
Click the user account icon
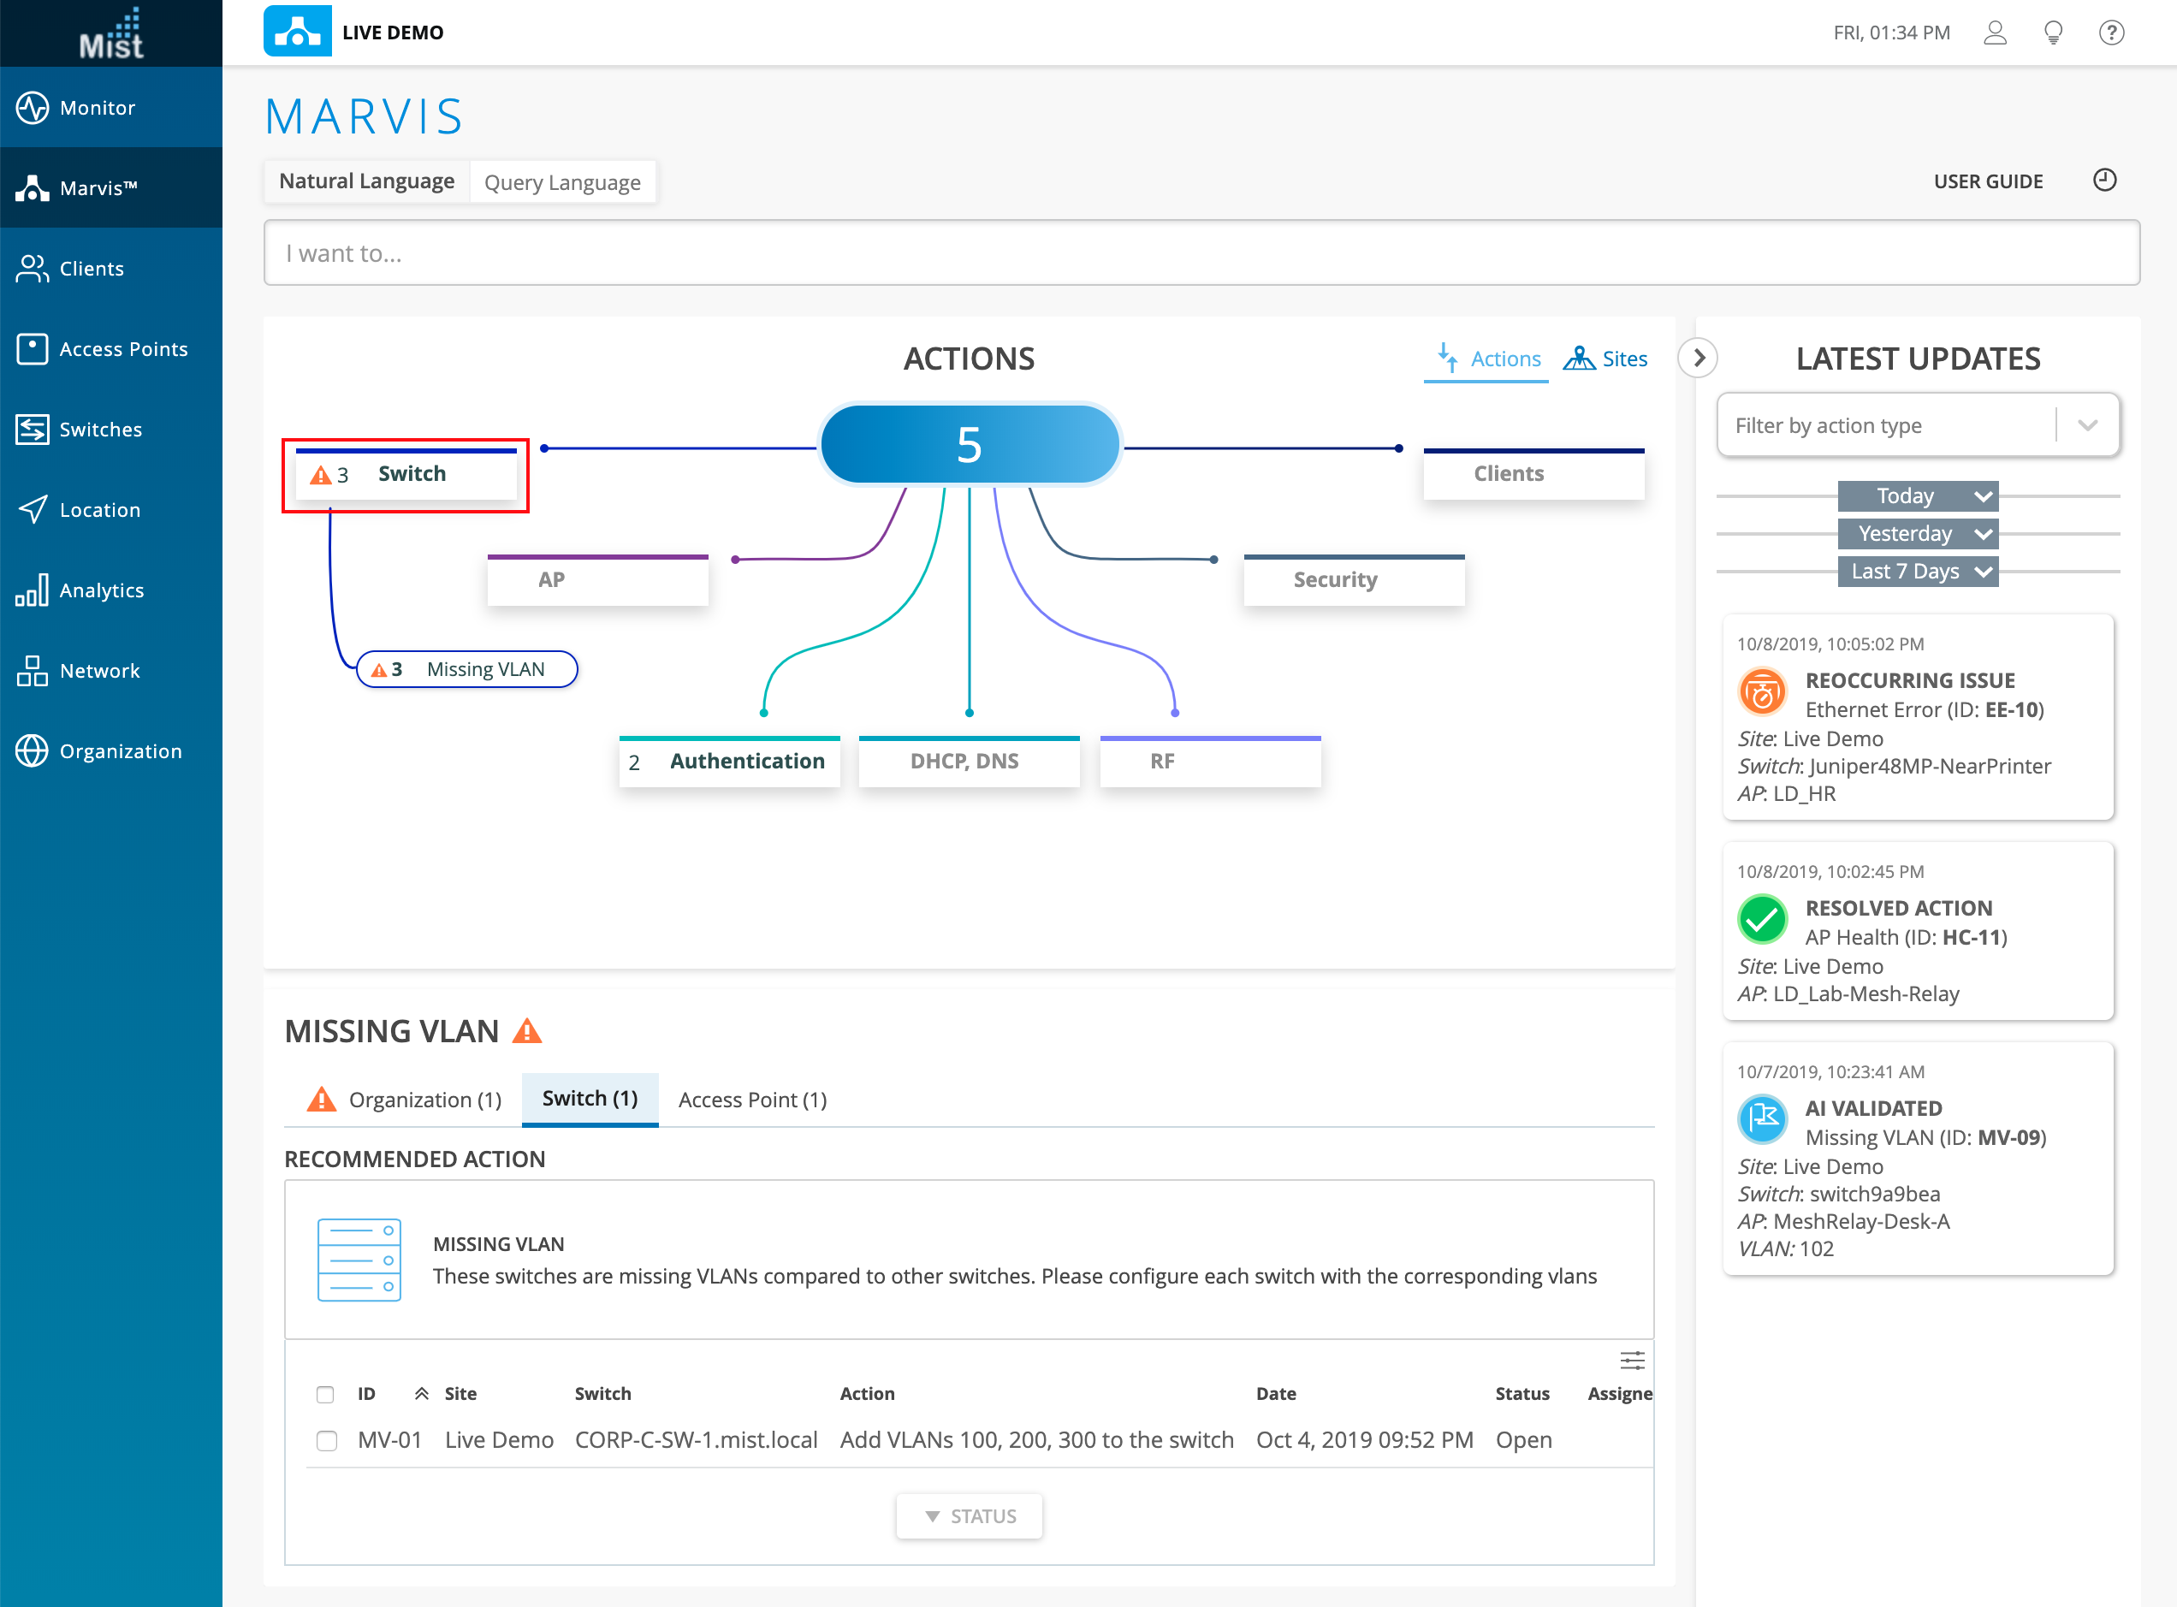click(1994, 33)
